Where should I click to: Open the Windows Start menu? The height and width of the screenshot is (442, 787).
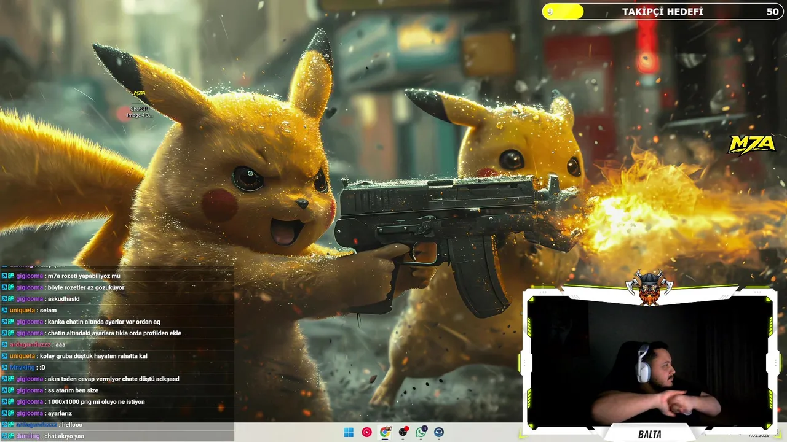tap(349, 432)
